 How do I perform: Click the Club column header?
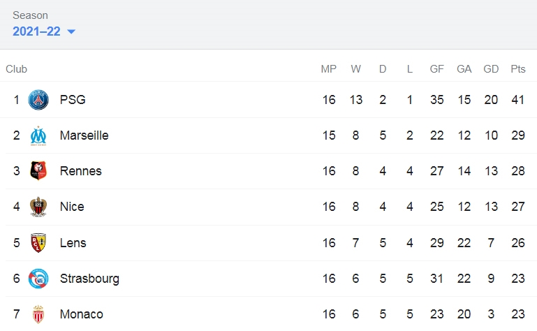click(x=17, y=69)
